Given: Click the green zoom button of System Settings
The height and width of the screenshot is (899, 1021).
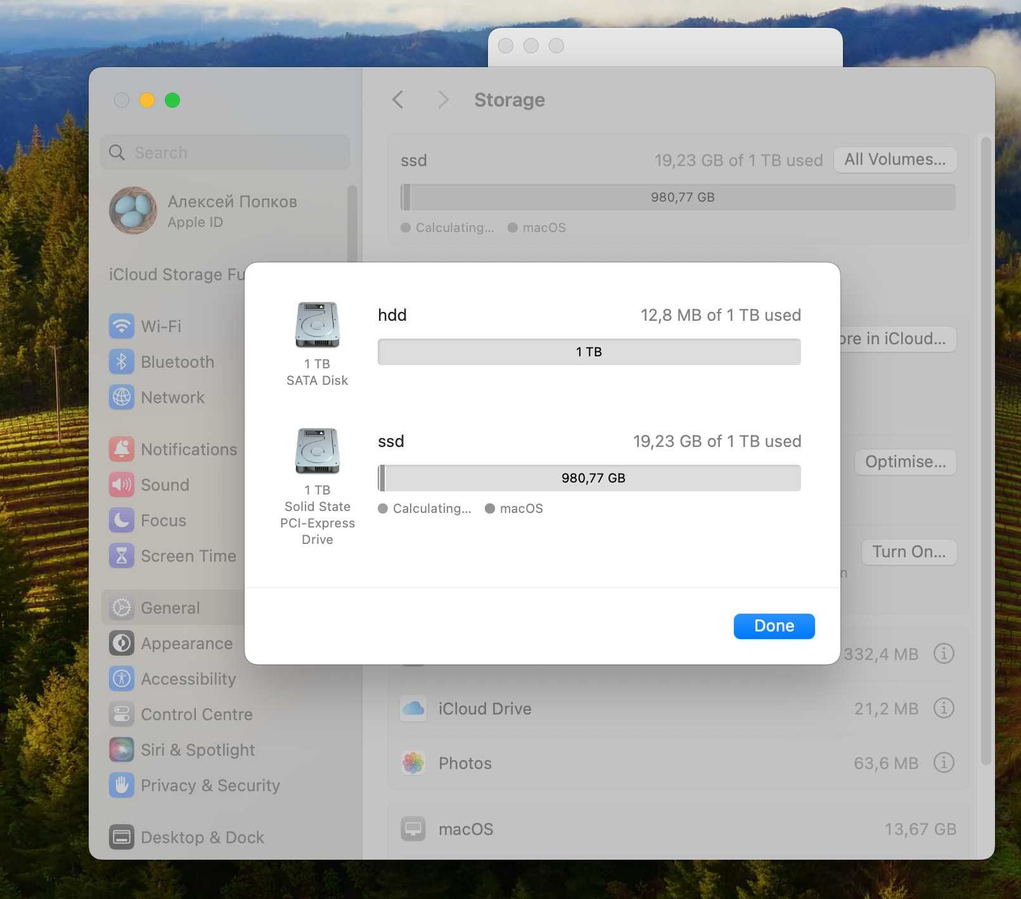Looking at the screenshot, I should click(172, 100).
